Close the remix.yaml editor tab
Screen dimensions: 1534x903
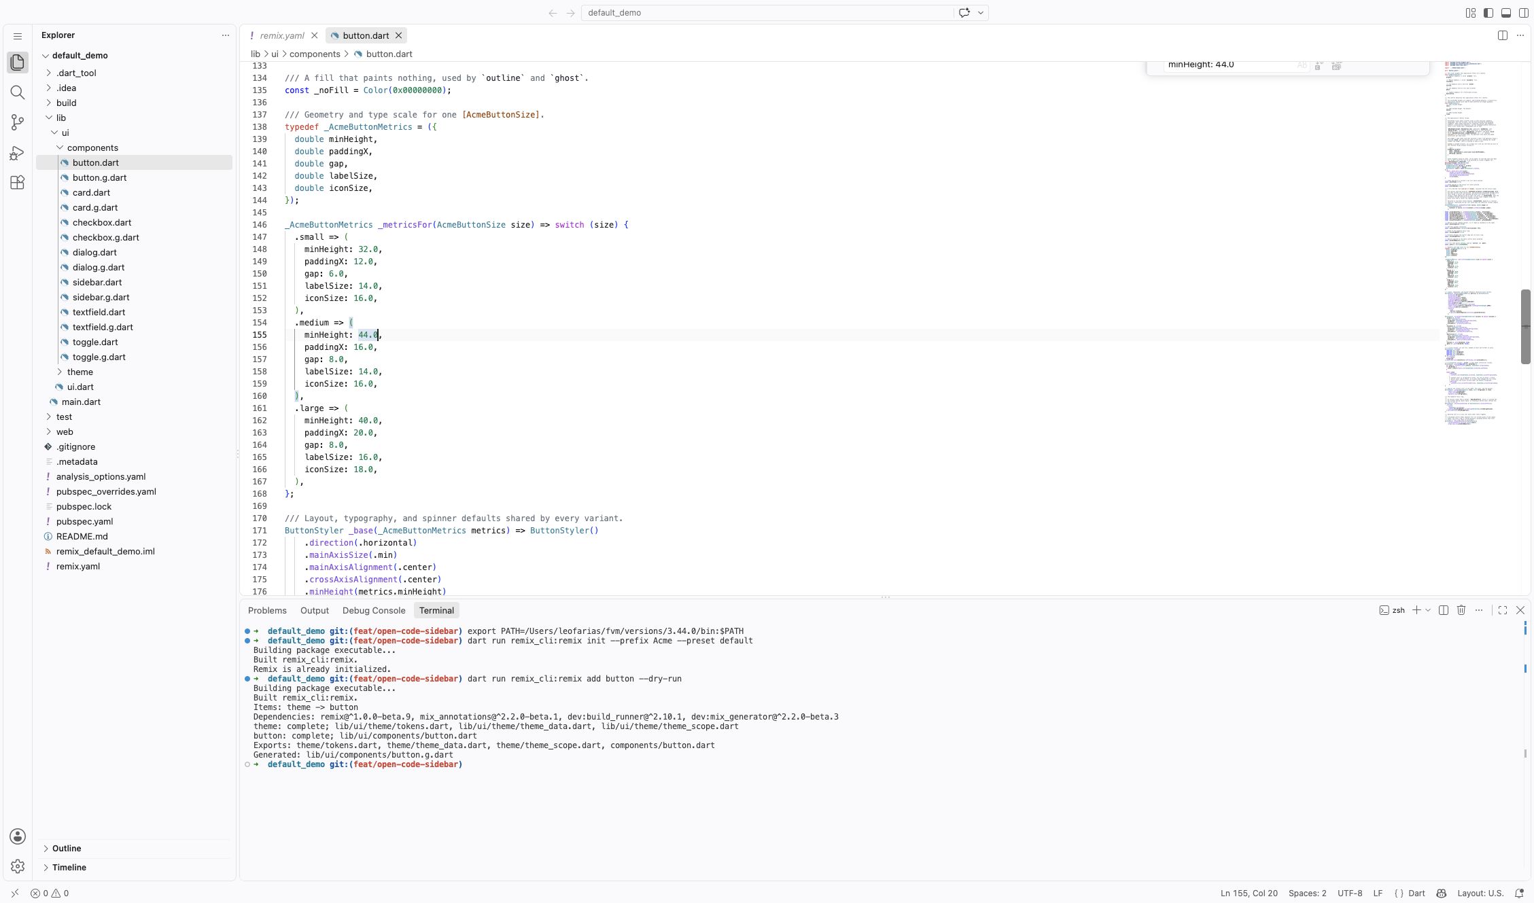pyautogui.click(x=314, y=35)
